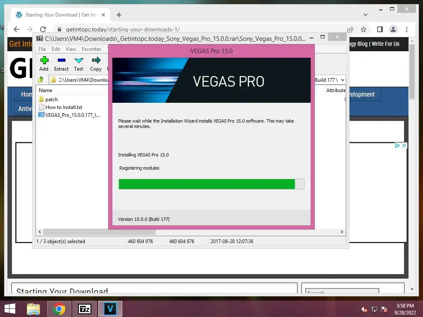This screenshot has height=317, width=423.
Task: Click the 7-Zip horizontal scrollbar thumb
Action: click(99, 232)
